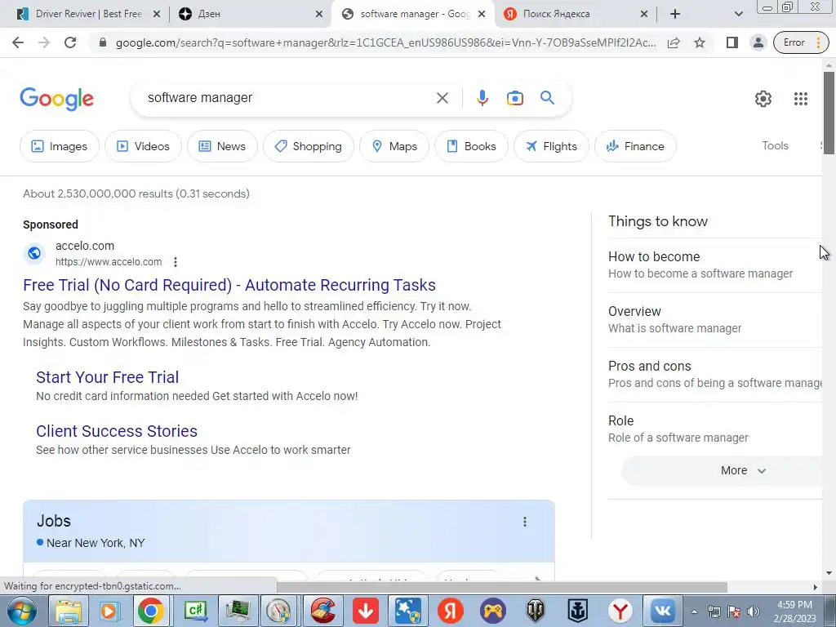Filter results by Shopping
The width and height of the screenshot is (836, 627).
(308, 146)
